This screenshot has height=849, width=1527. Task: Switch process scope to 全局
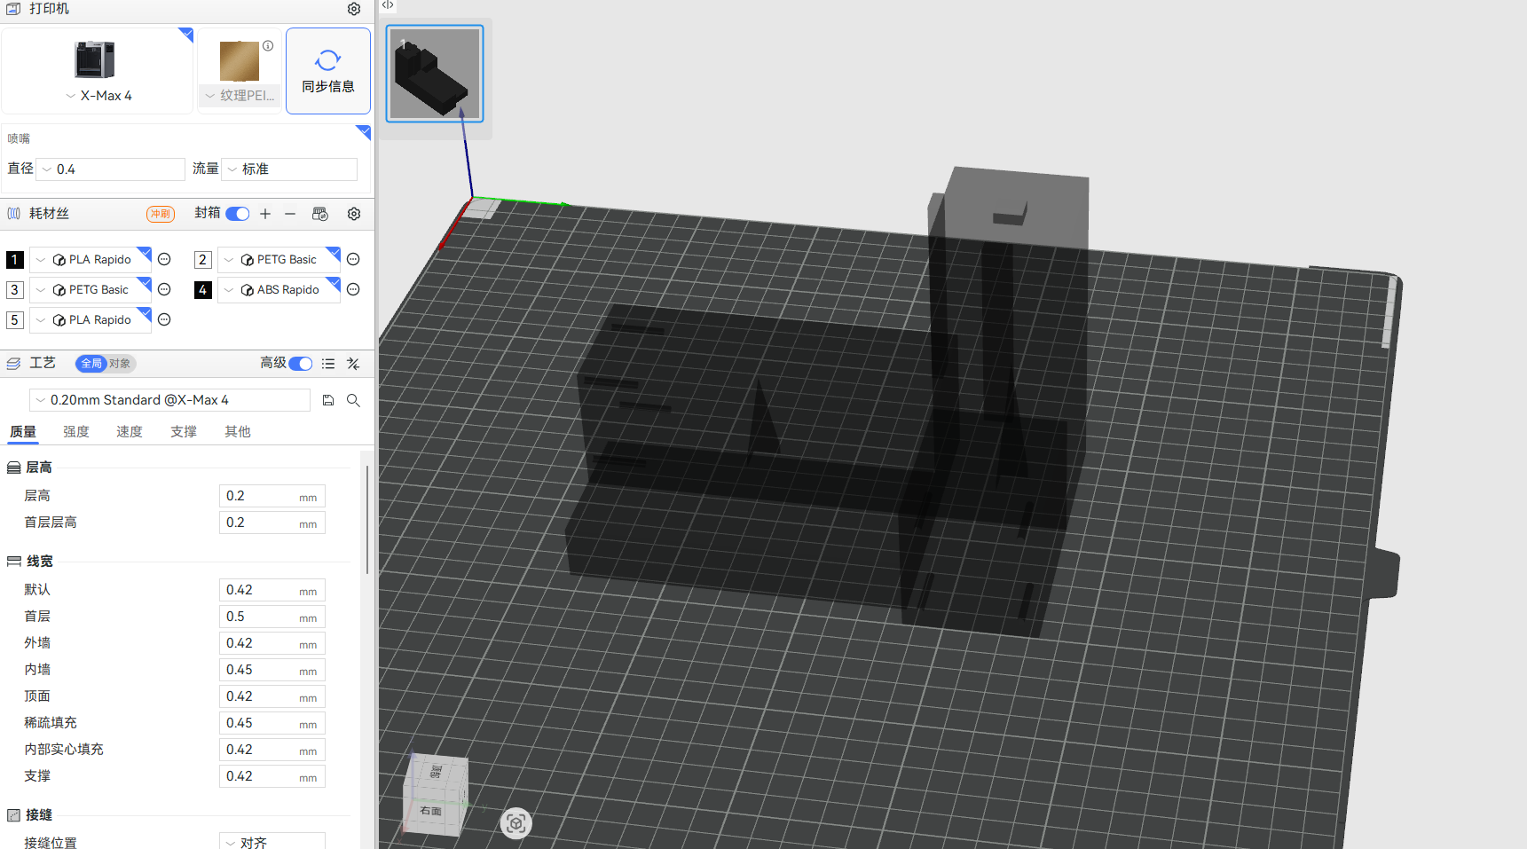tap(91, 364)
